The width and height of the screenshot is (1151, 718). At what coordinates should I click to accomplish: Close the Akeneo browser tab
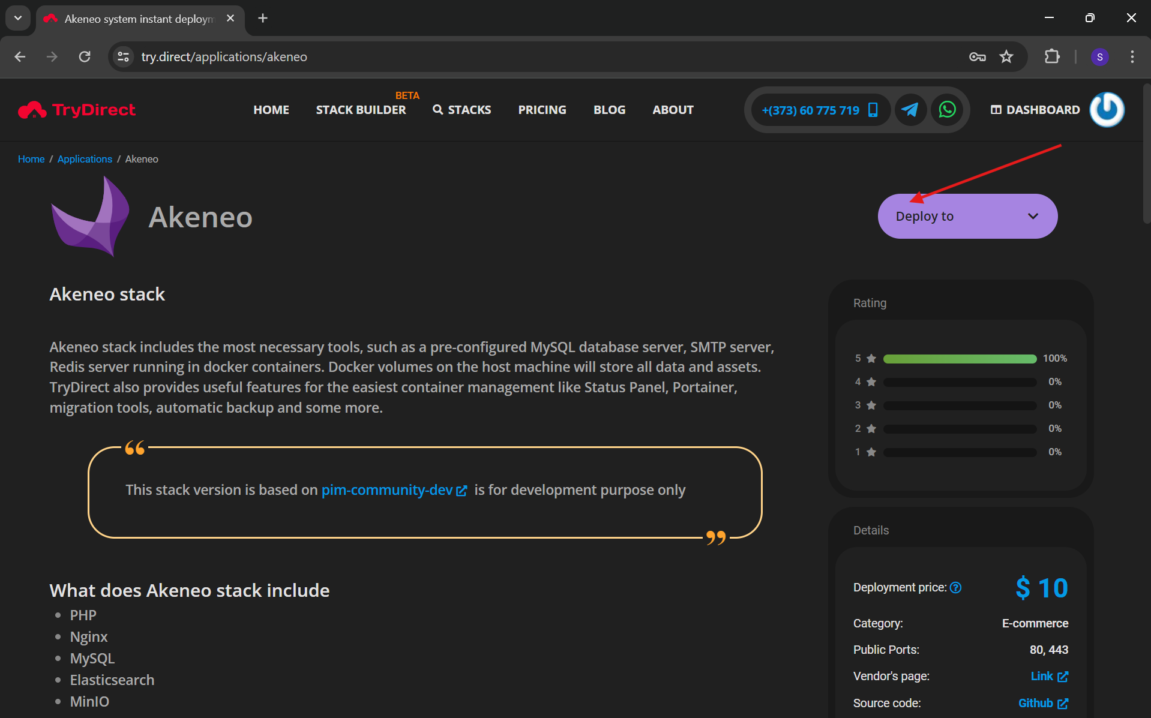(x=230, y=18)
